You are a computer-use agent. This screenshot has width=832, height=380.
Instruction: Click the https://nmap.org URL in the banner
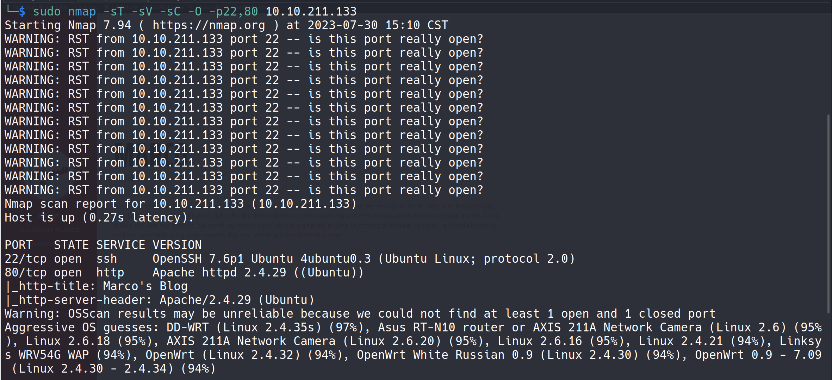coord(209,25)
